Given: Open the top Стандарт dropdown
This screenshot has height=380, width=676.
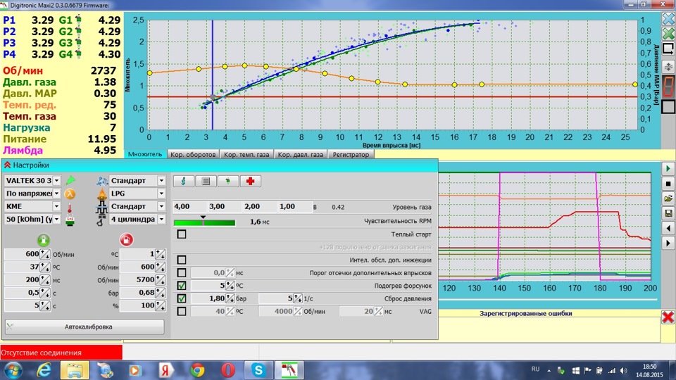Looking at the screenshot, I should 161,181.
